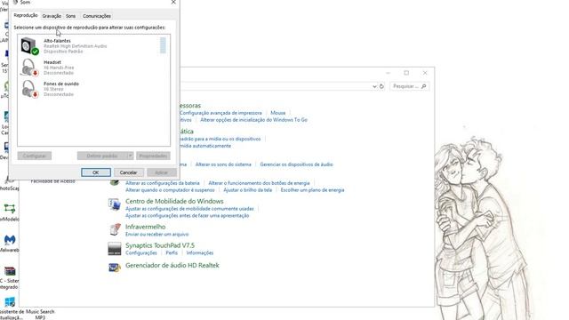Screen dimensions: 569x320
Task: Open the Definir padrão dropdown arrow
Action: [x=130, y=156]
